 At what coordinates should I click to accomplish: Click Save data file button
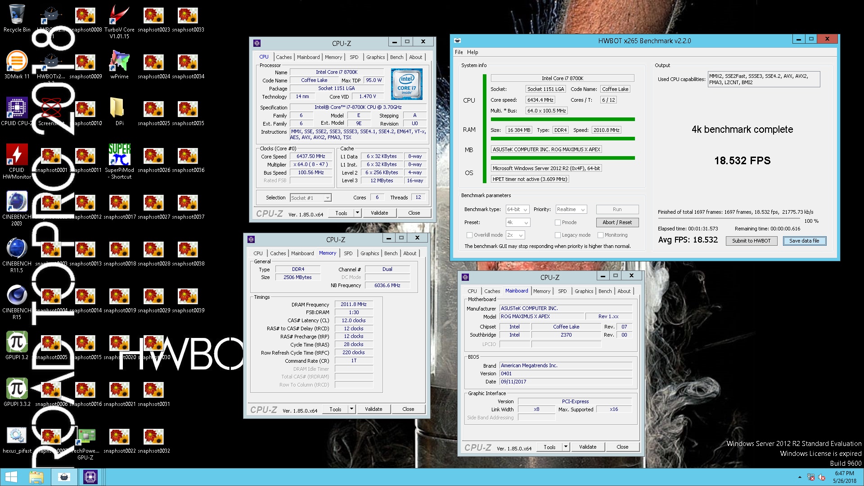[804, 241]
